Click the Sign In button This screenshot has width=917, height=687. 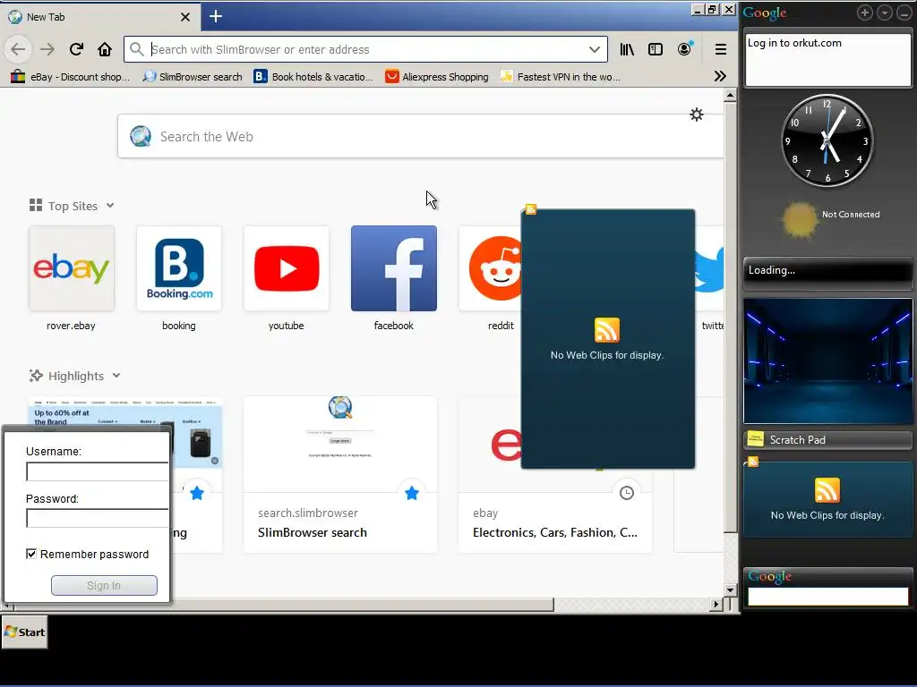click(104, 585)
